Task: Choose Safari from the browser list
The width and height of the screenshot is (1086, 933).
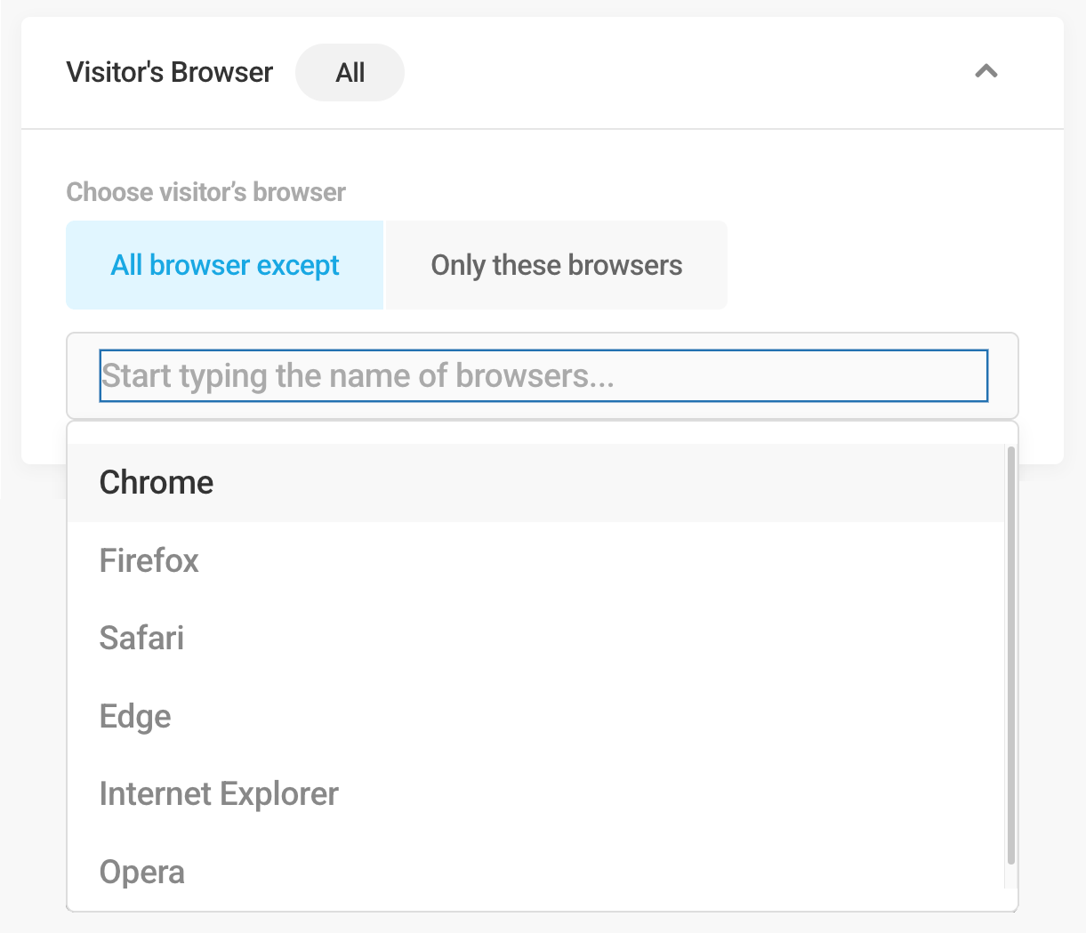Action: coord(536,639)
